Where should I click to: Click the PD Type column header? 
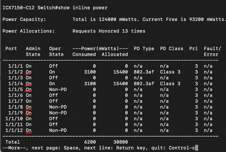click(x=144, y=48)
